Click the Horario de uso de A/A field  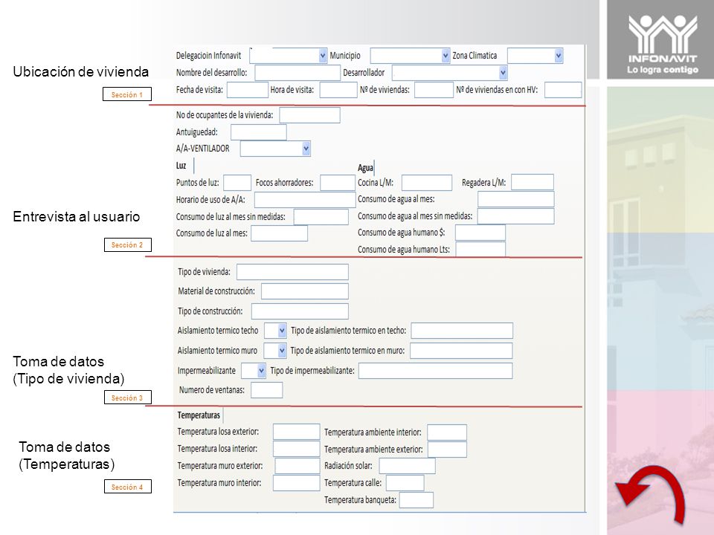305,200
